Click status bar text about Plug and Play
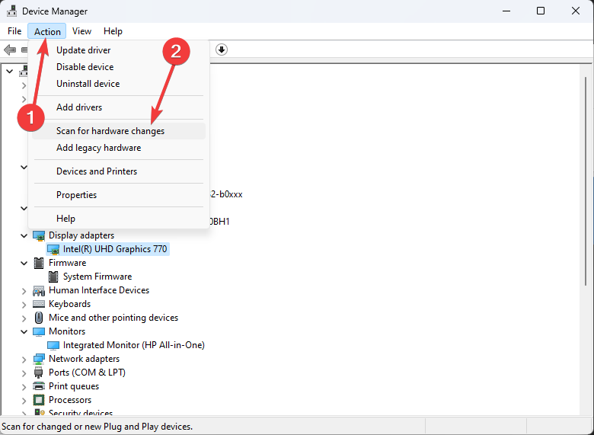This screenshot has width=594, height=435. (x=97, y=427)
